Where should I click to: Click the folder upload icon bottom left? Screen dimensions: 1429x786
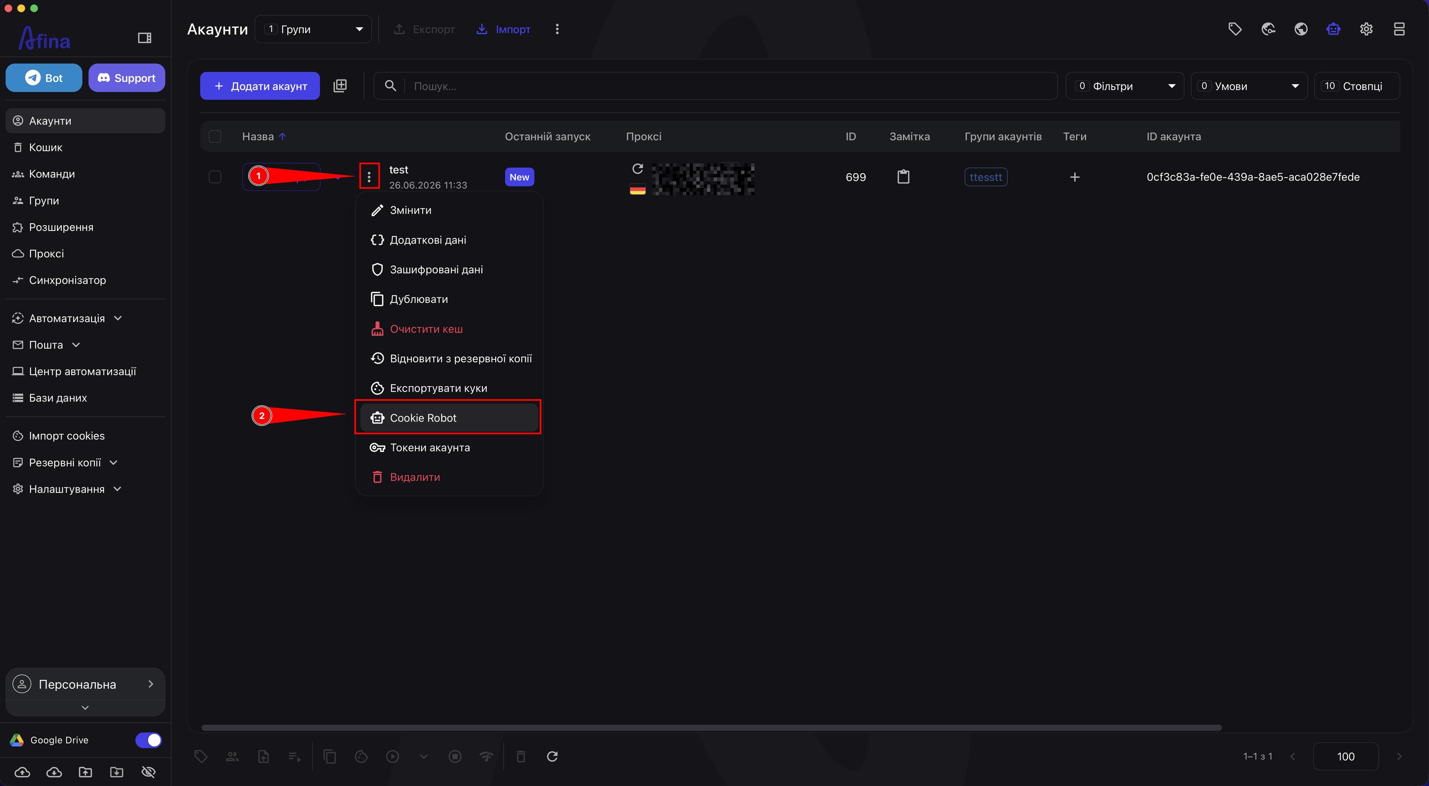tap(86, 772)
